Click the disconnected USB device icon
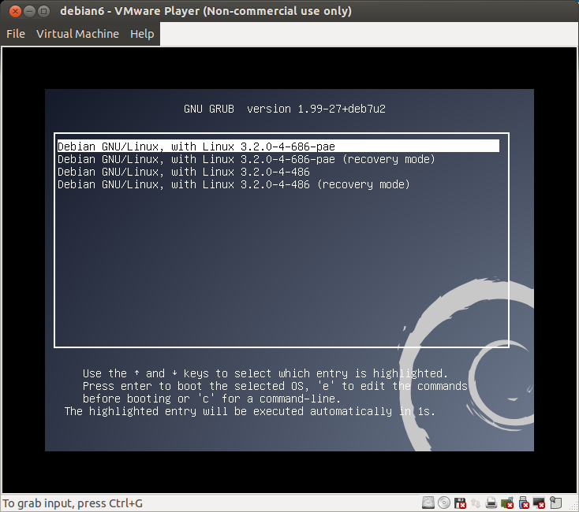 pyautogui.click(x=524, y=503)
